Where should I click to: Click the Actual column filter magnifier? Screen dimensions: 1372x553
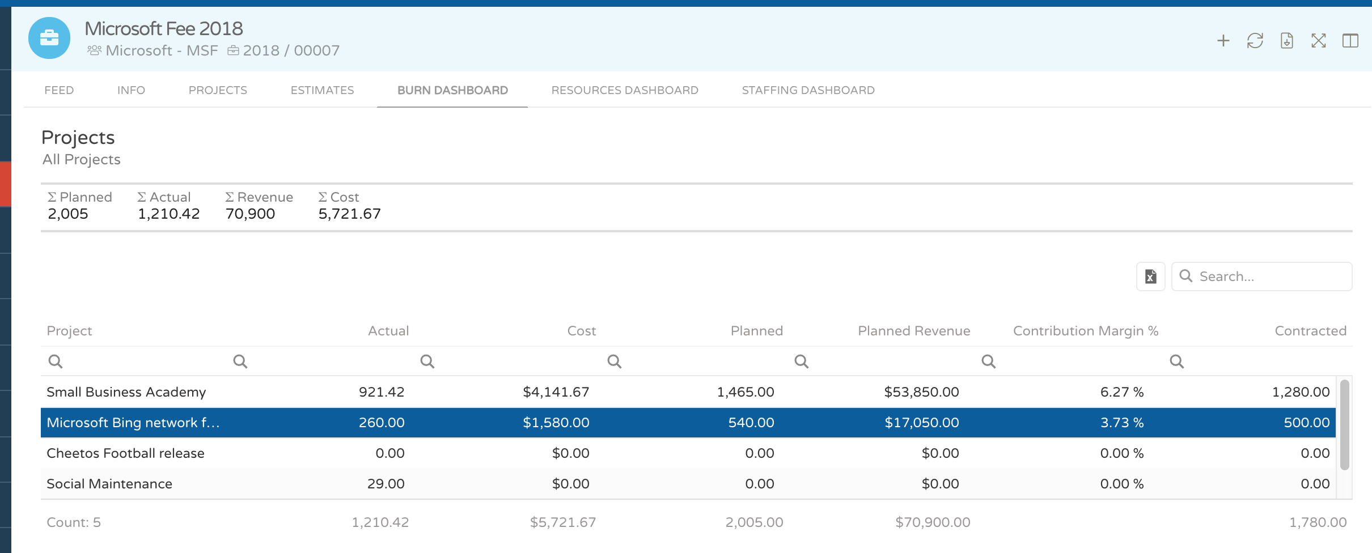tap(240, 361)
